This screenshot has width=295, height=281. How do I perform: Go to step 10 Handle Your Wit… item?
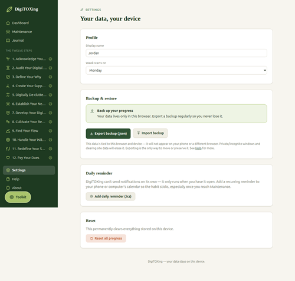pyautogui.click(x=29, y=140)
